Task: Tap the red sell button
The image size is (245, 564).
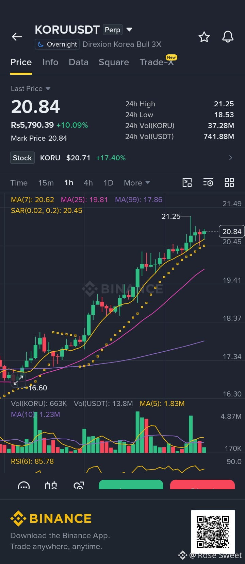Action: point(202,485)
